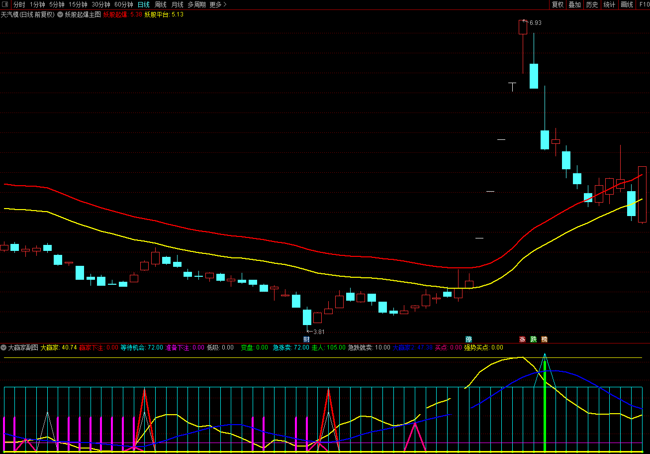Select the 1分钟 period tab
Screen dimensions: 650x454
coord(37,4)
